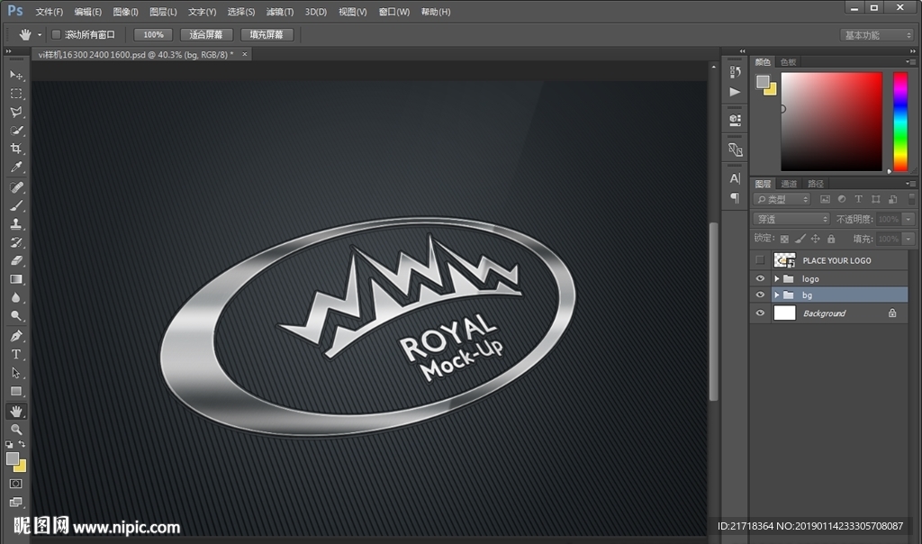Select the Path Selection tool
The width and height of the screenshot is (922, 544).
pos(16,372)
